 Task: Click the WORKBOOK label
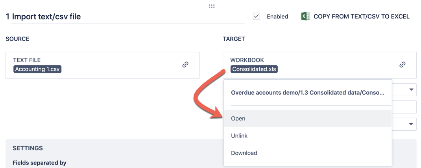click(x=247, y=60)
